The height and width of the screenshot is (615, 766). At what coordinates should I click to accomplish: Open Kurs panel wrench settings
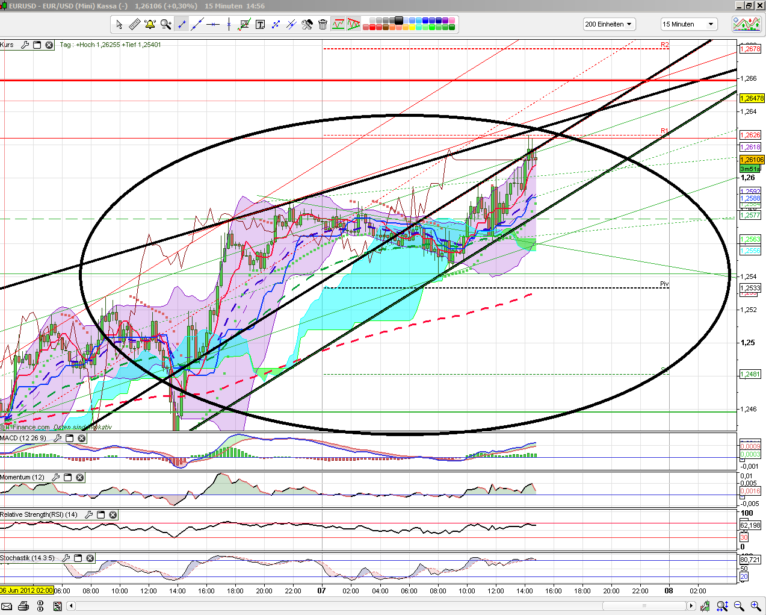pyautogui.click(x=25, y=45)
